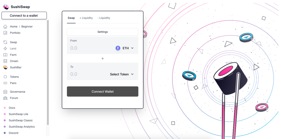Open the SushiSwap Classic link
This screenshot has height=139, width=281.
(21, 120)
